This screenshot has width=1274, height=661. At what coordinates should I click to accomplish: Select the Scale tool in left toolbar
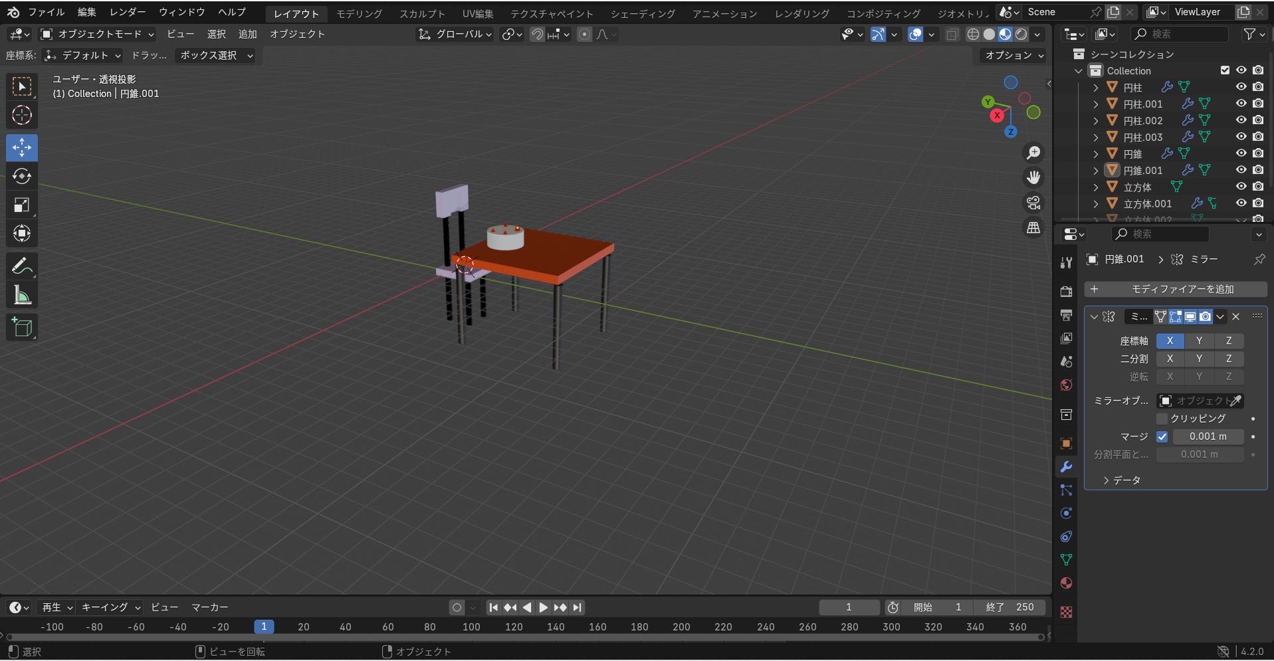click(x=22, y=205)
